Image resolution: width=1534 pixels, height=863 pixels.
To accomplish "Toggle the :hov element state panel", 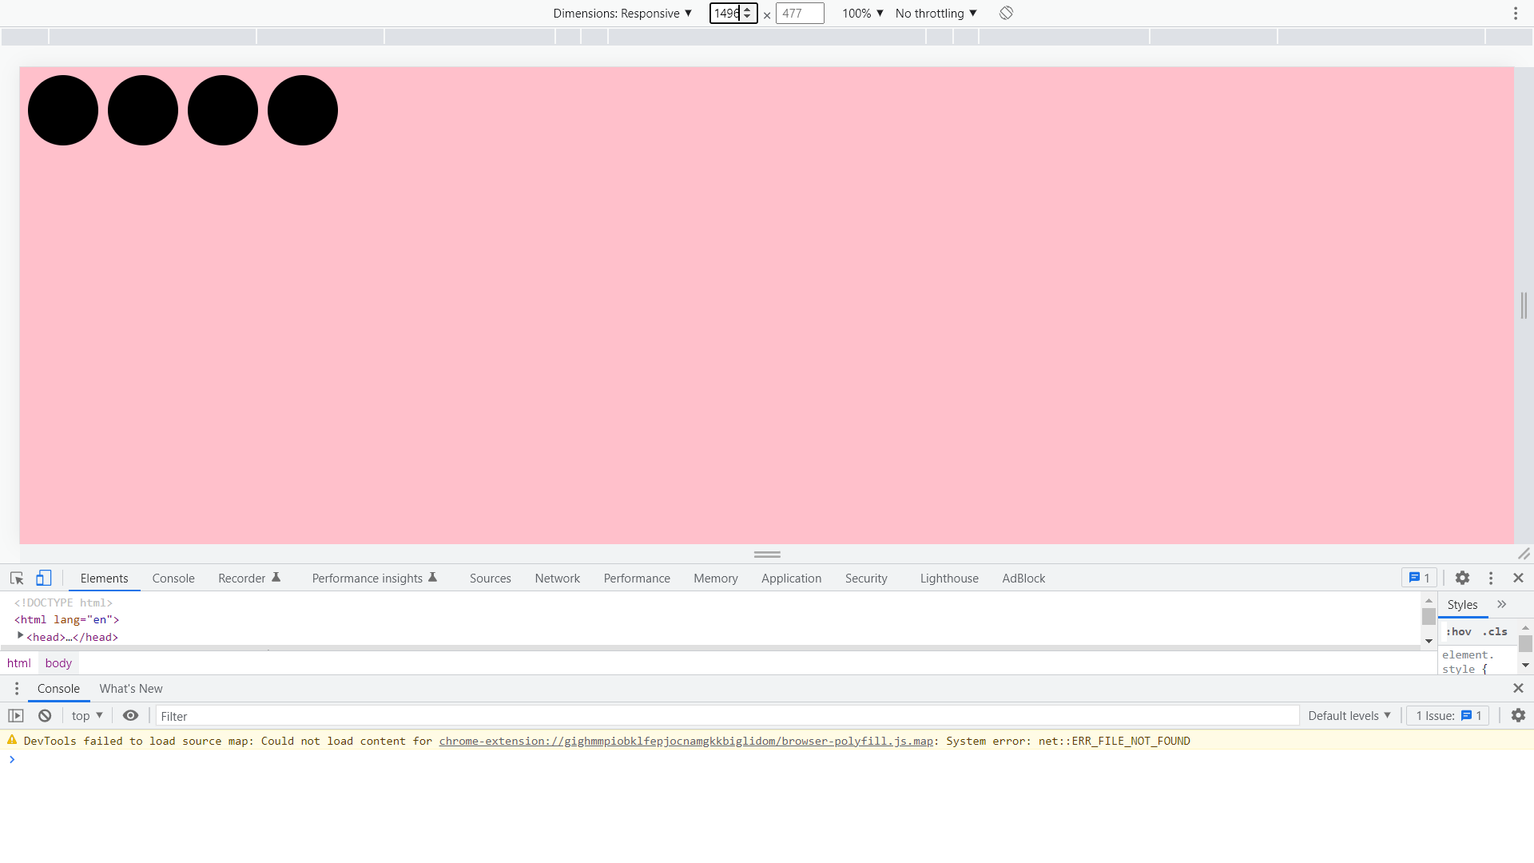I will 1459,631.
